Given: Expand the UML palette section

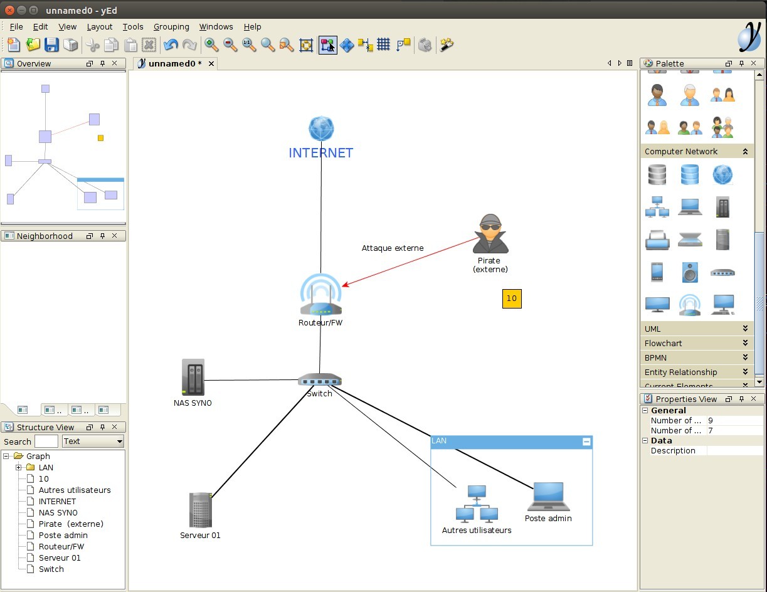Looking at the screenshot, I should click(x=696, y=329).
